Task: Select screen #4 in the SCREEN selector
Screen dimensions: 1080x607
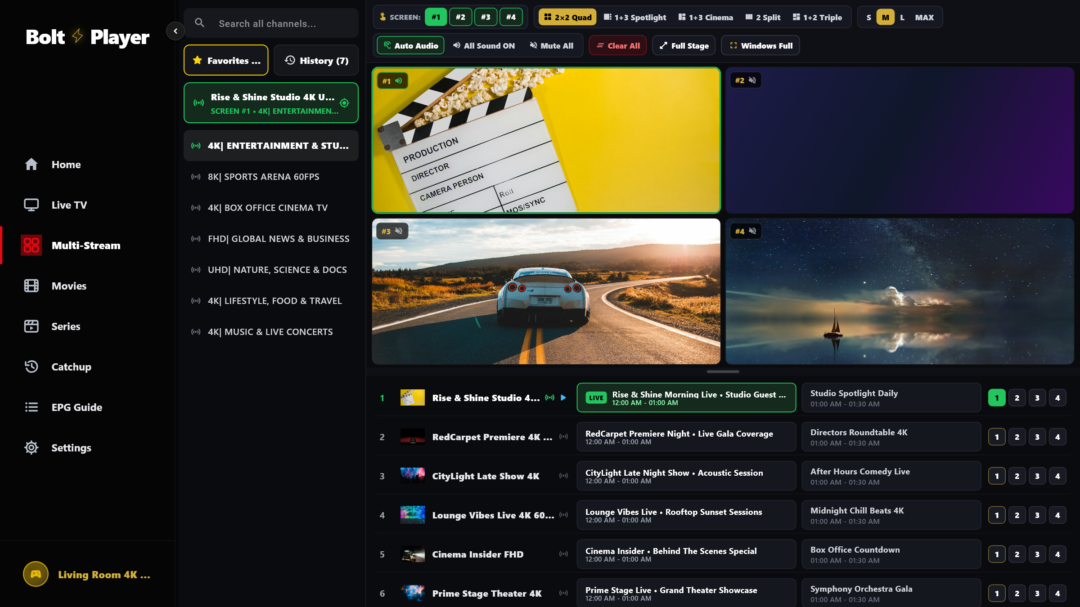Action: click(x=511, y=17)
